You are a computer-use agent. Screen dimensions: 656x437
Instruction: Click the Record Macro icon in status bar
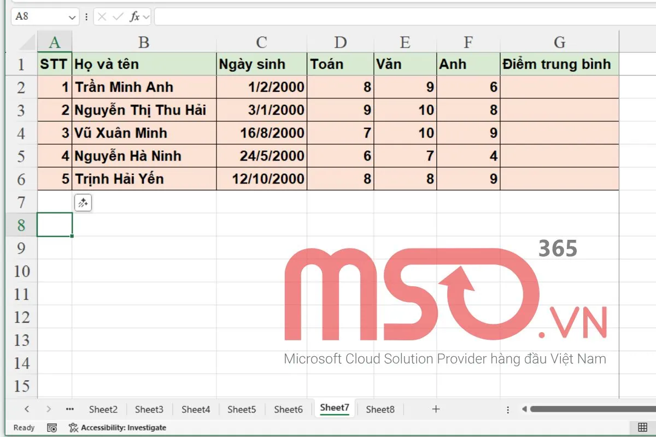[x=52, y=428]
